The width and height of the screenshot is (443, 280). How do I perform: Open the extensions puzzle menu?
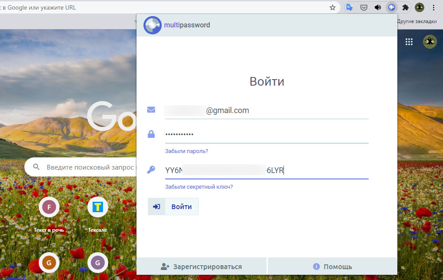pyautogui.click(x=406, y=8)
